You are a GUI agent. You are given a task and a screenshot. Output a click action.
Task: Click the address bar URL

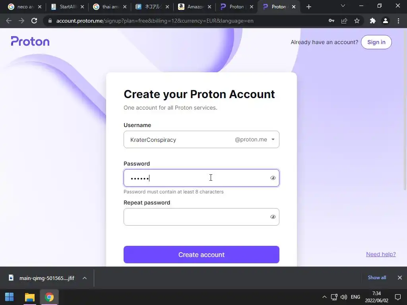tap(155, 21)
